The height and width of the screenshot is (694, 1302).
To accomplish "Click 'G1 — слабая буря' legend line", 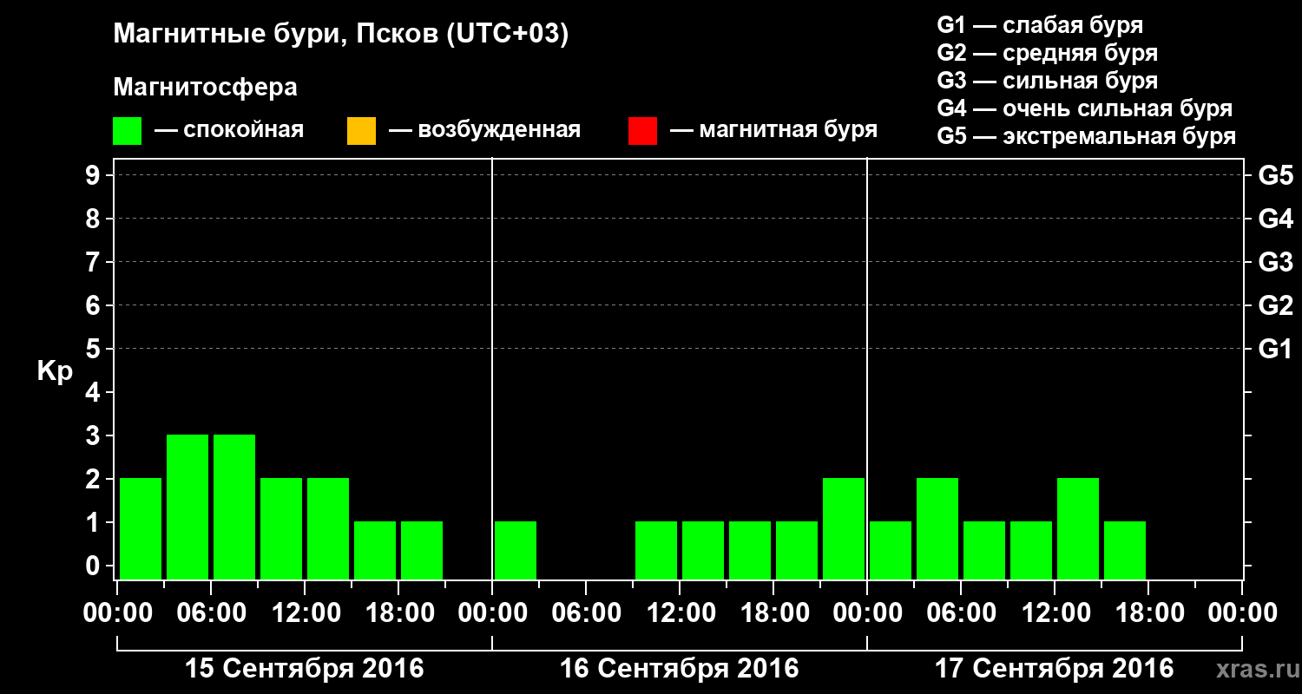I will pos(1040,24).
